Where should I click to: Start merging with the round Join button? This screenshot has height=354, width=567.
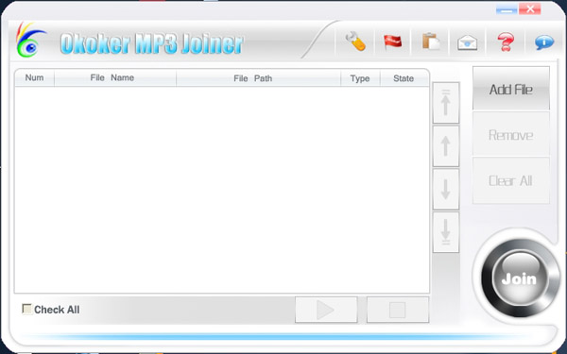520,278
